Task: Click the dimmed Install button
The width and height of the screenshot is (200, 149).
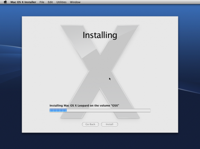Action: coord(109,124)
